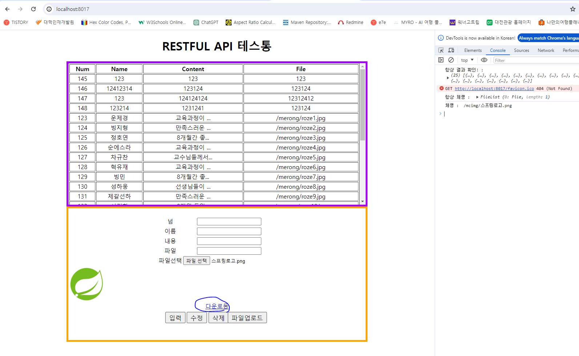
Task: Switch to the Performance tab
Action: 570,50
